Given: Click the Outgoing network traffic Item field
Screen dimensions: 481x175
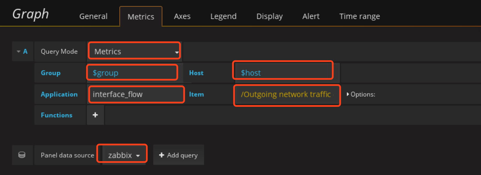Looking at the screenshot, I should (287, 94).
